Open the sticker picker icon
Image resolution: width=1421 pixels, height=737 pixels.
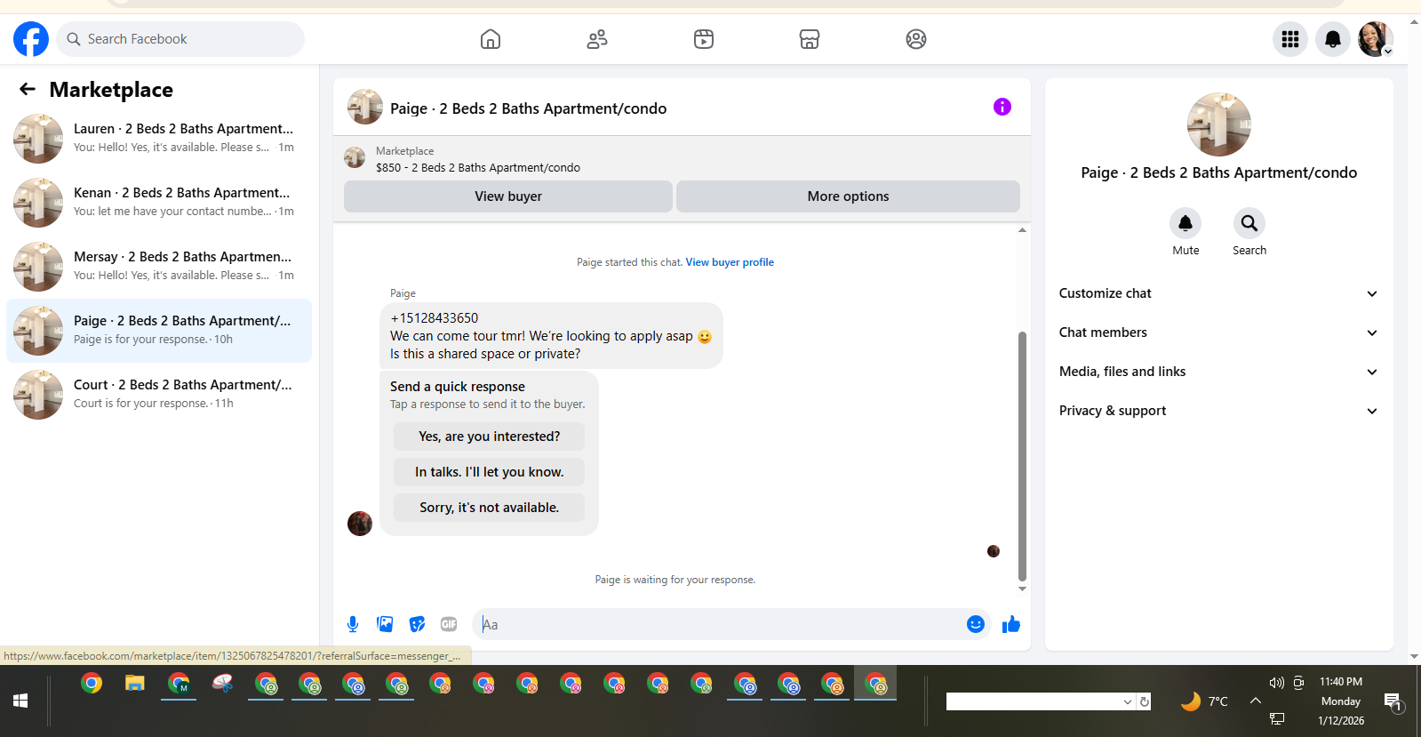[x=417, y=624]
